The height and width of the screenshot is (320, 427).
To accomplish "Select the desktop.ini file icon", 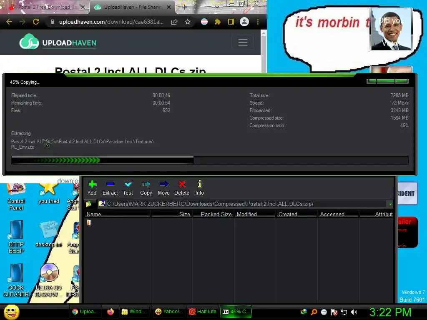I will [x=49, y=234].
